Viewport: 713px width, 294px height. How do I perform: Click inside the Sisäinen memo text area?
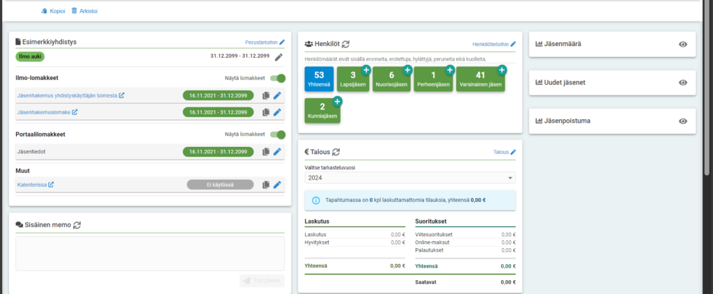click(150, 254)
